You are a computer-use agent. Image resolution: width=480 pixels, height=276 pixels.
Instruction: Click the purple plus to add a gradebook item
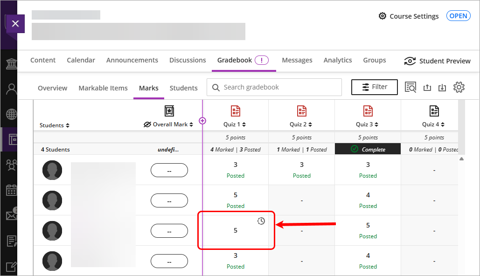pos(202,121)
